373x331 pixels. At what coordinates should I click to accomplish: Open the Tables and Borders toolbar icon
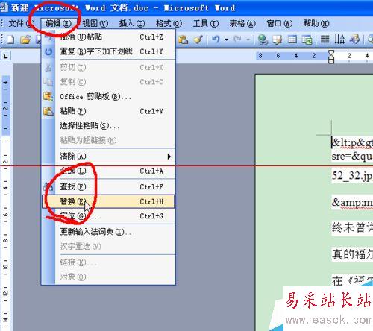point(278,40)
